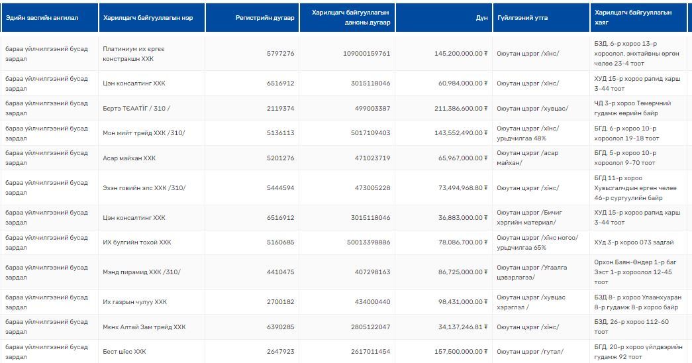The image size is (692, 363).
Task: Select registration number 4410475
Action: coord(280,272)
